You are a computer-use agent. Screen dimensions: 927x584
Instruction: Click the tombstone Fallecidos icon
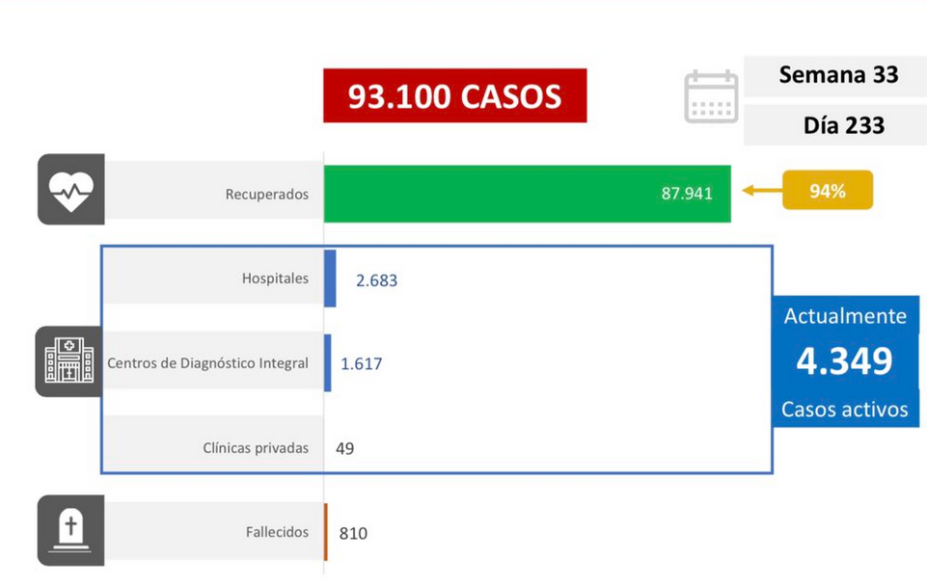(x=71, y=530)
